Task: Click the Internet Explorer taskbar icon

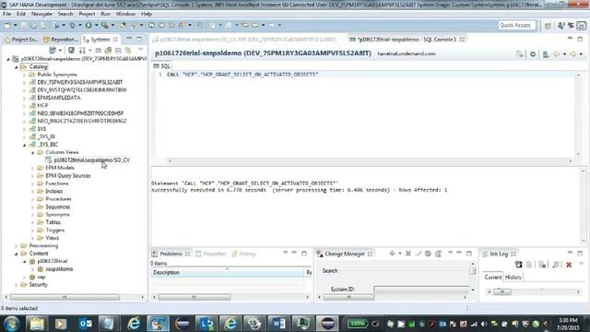Action: pyautogui.click(x=134, y=324)
